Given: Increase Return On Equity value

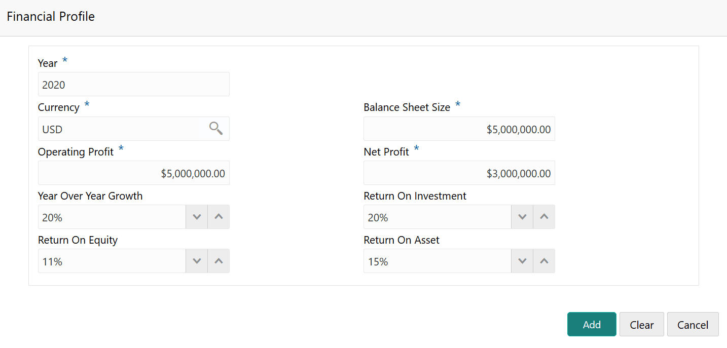Looking at the screenshot, I should (x=219, y=261).
